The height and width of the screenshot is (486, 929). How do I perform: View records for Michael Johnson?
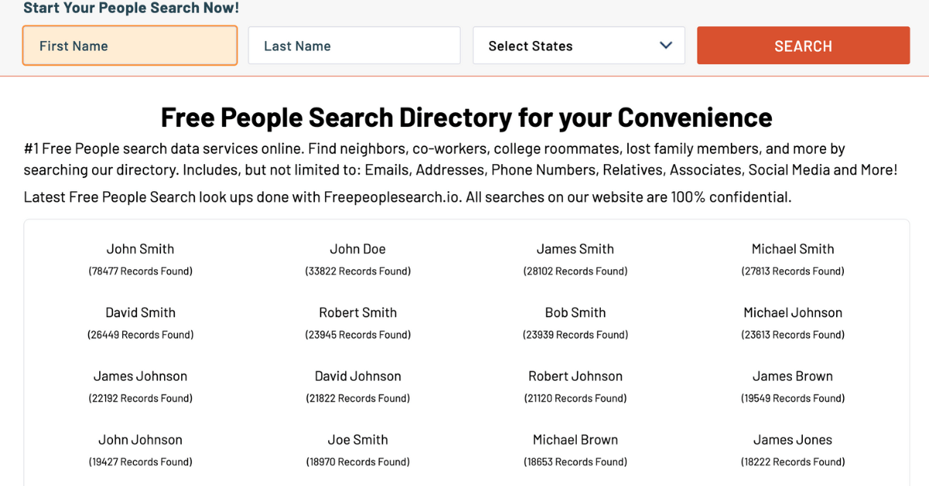(793, 312)
